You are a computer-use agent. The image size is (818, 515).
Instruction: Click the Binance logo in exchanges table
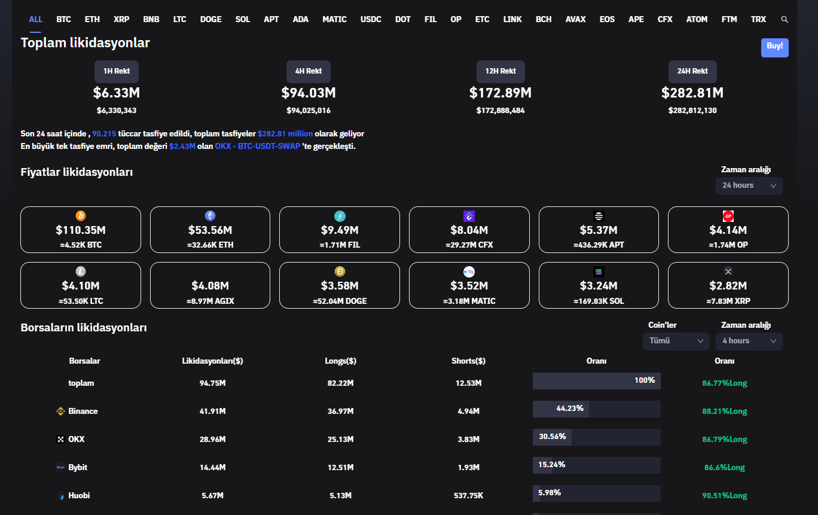point(60,411)
